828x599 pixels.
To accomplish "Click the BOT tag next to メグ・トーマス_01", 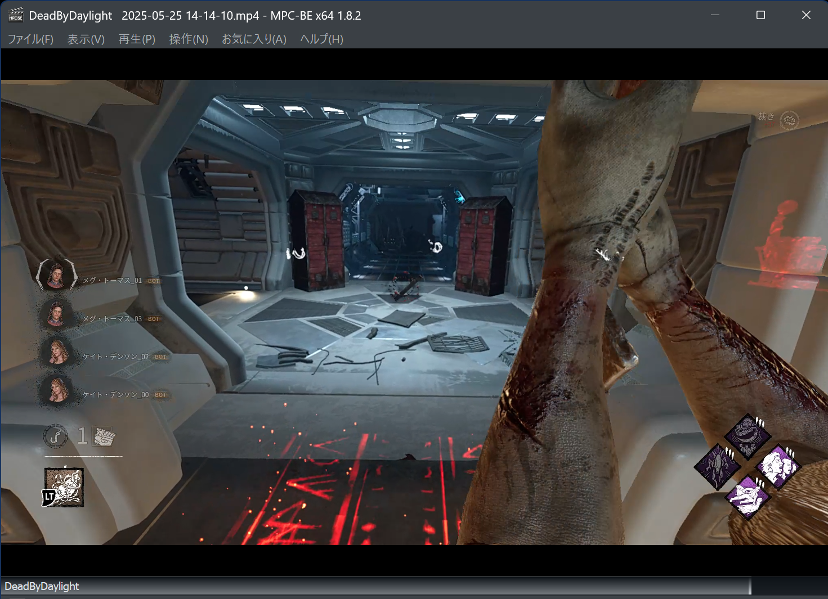I will click(154, 281).
